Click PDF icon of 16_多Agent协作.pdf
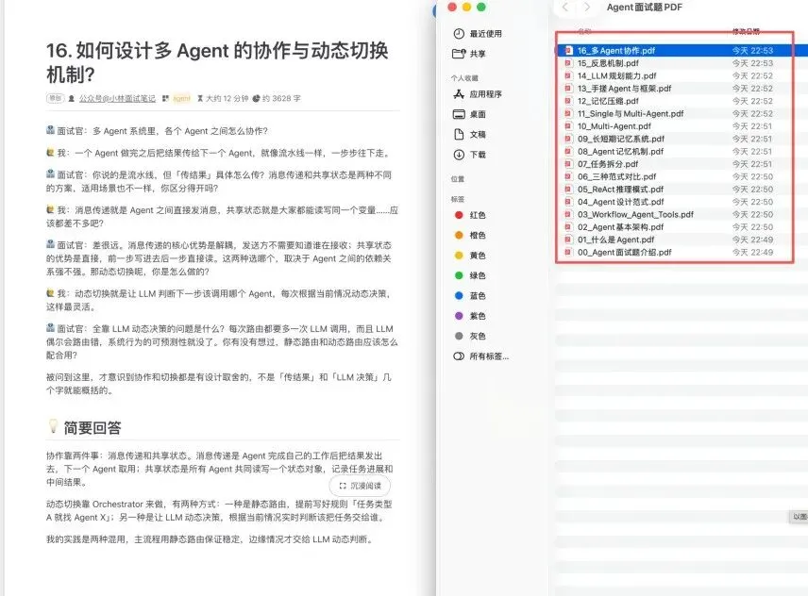This screenshot has height=596, width=808. 568,50
